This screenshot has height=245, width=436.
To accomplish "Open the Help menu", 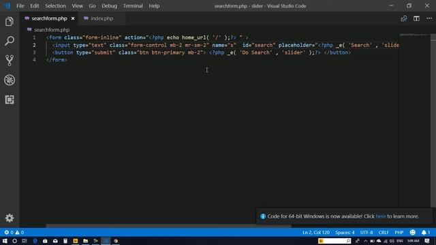I will (x=154, y=6).
